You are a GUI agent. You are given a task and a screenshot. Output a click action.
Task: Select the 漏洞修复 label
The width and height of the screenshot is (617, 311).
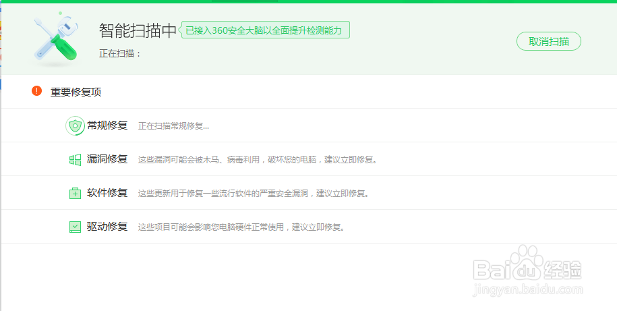pos(107,159)
